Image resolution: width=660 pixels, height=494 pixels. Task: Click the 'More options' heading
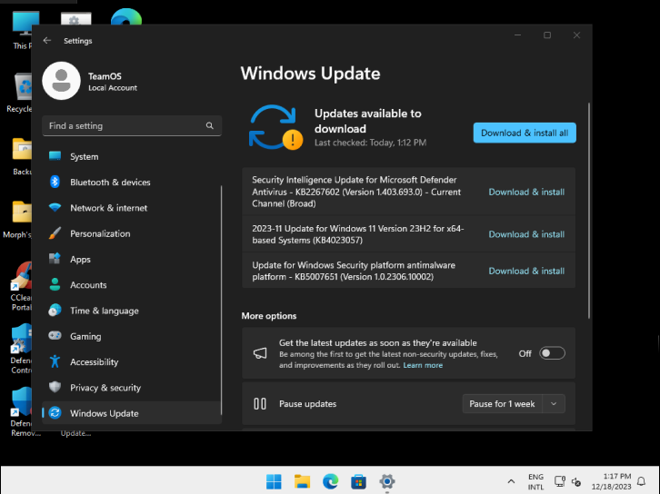(x=268, y=316)
